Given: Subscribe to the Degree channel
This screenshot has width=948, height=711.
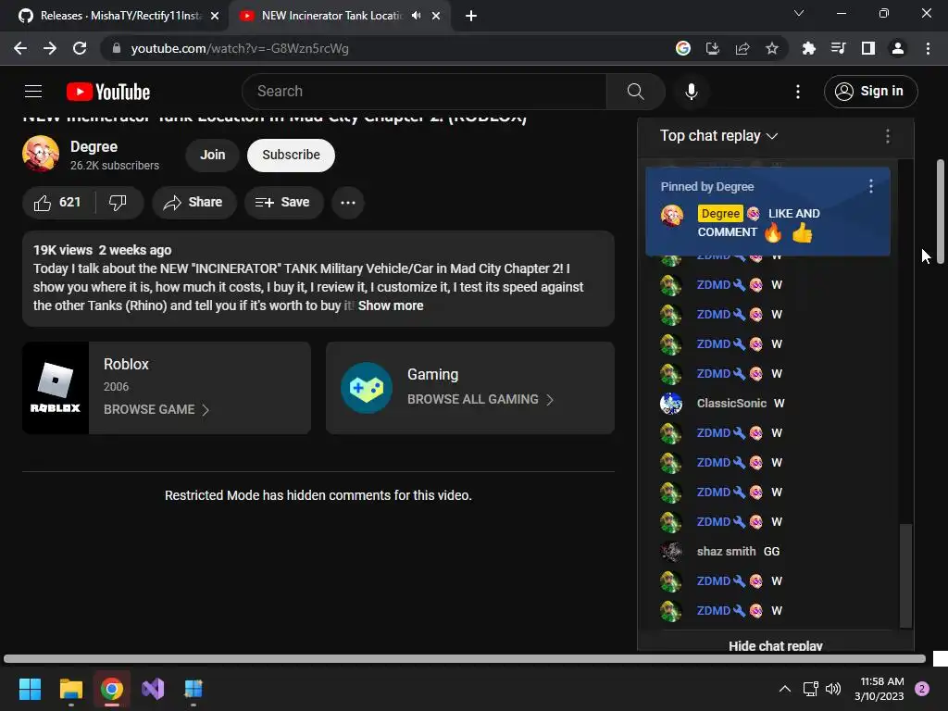Looking at the screenshot, I should point(291,155).
